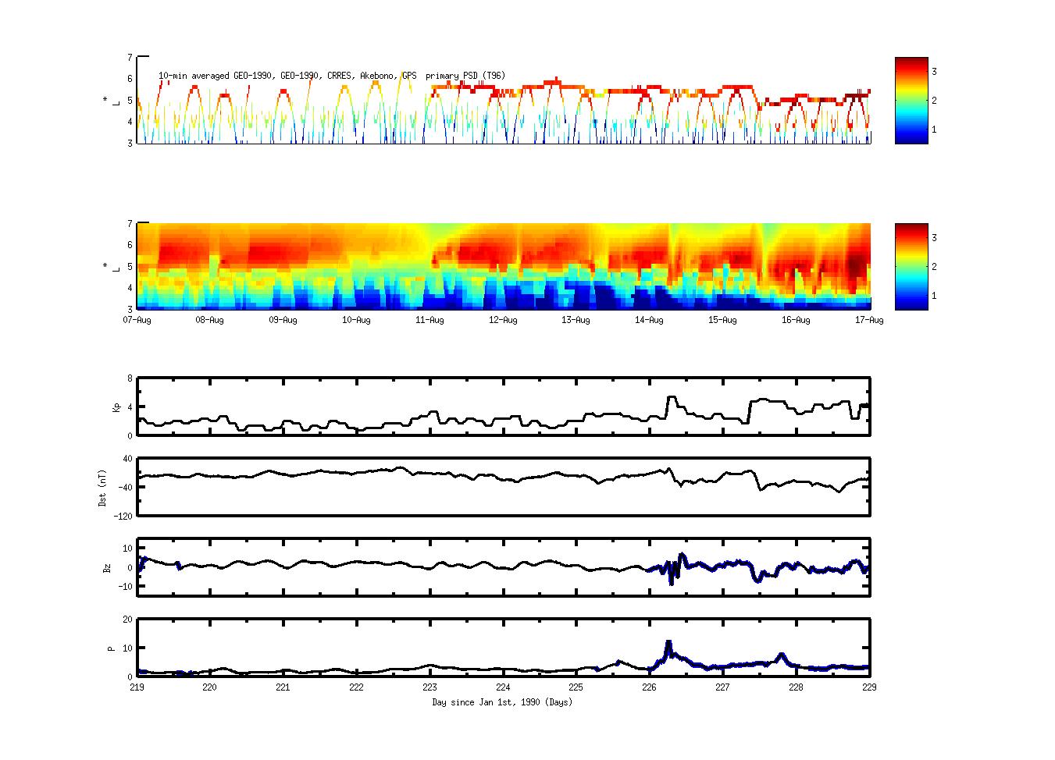This screenshot has height=760, width=1055.
Task: Click the Dst dip near day 227.5
Action: [761, 488]
